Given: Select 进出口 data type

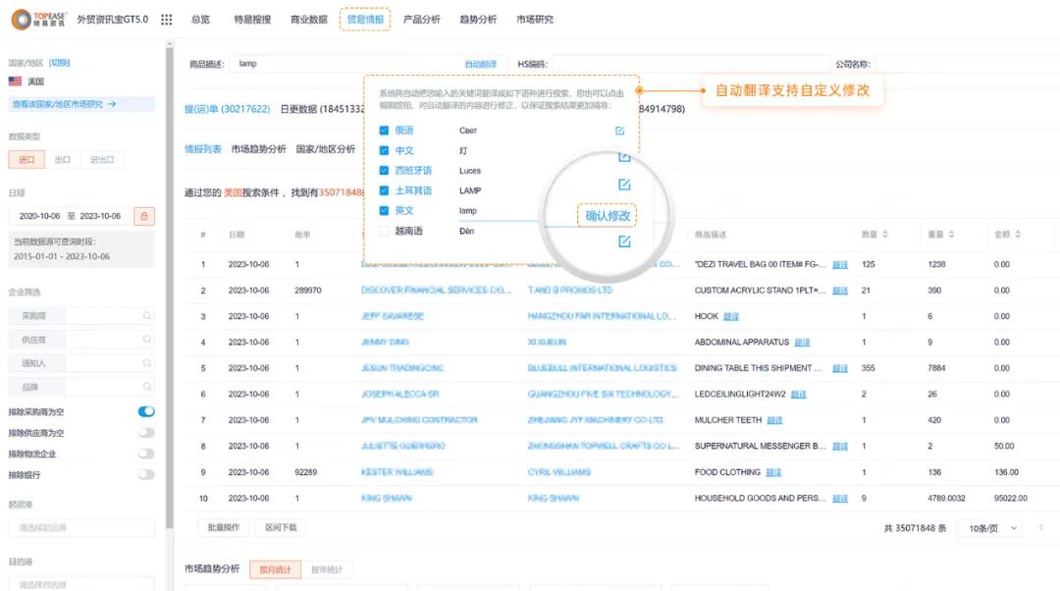Looking at the screenshot, I should pyautogui.click(x=102, y=160).
